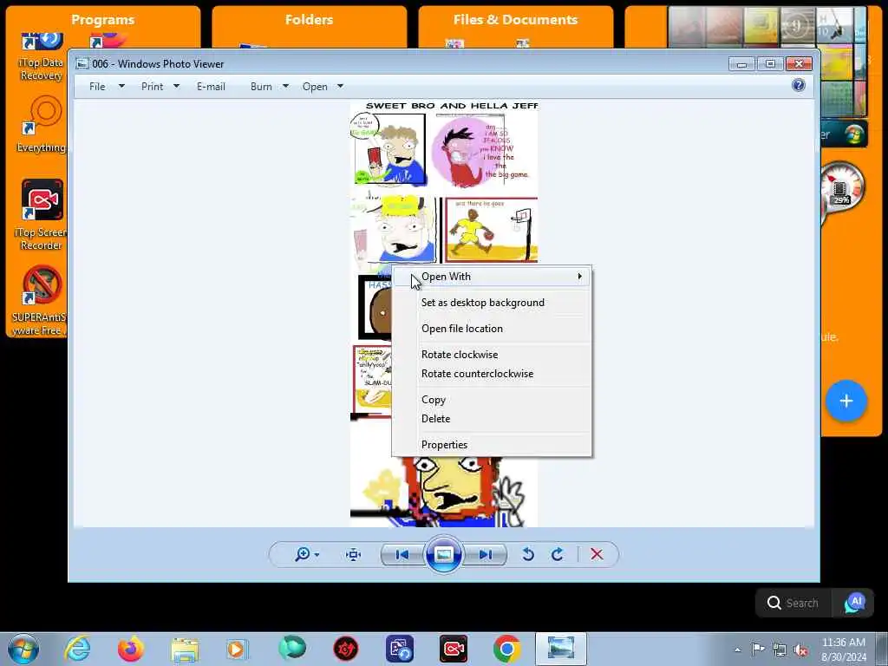Open Properties from context menu
This screenshot has width=888, height=666.
[x=493, y=445]
